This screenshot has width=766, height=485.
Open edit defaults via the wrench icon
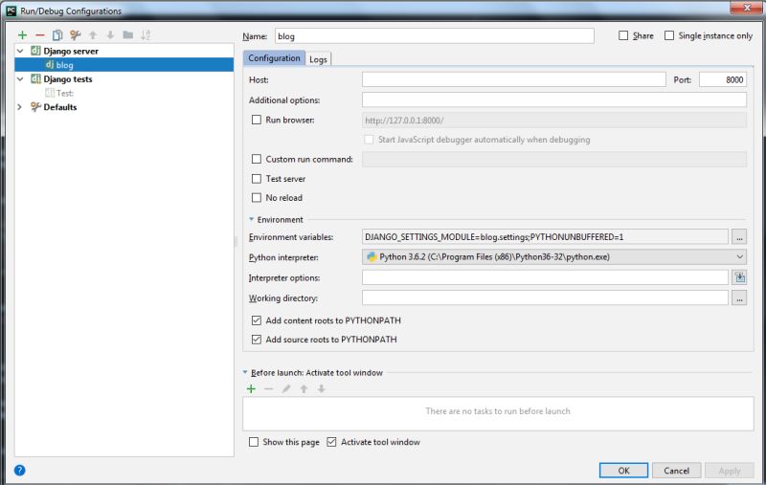76,35
